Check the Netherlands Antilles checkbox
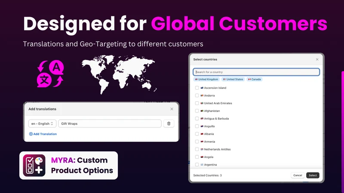 [197, 149]
